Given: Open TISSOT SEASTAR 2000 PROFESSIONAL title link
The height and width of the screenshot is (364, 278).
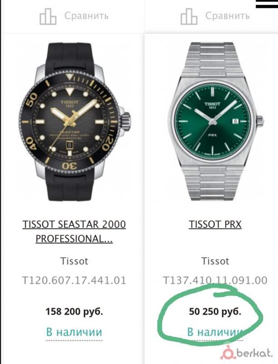Looking at the screenshot, I should (x=74, y=232).
